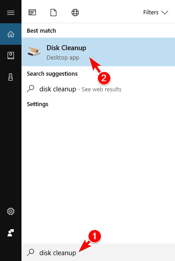
Task: Open Settings gear in sidebar
Action: coord(11,211)
